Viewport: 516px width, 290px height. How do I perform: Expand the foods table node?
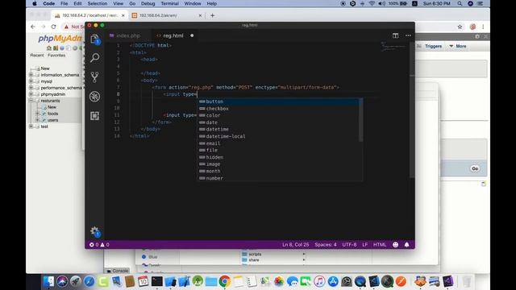[x=37, y=114]
